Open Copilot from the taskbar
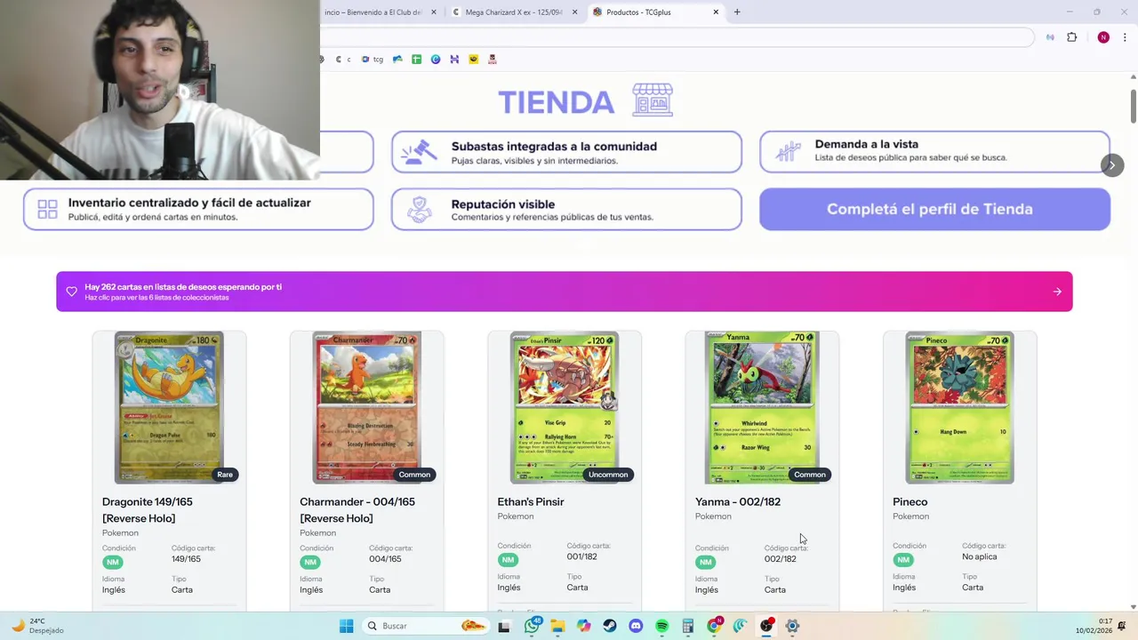 tap(583, 626)
